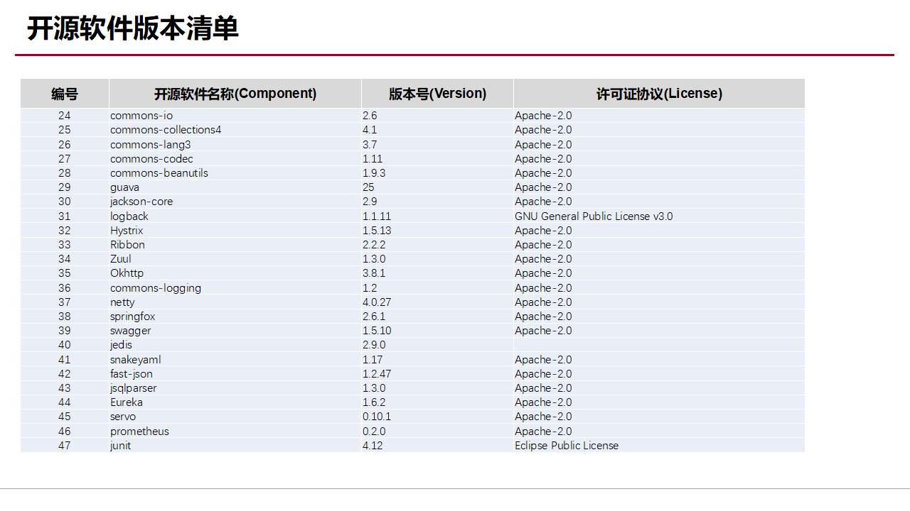Click the springfox component cell

click(x=235, y=317)
